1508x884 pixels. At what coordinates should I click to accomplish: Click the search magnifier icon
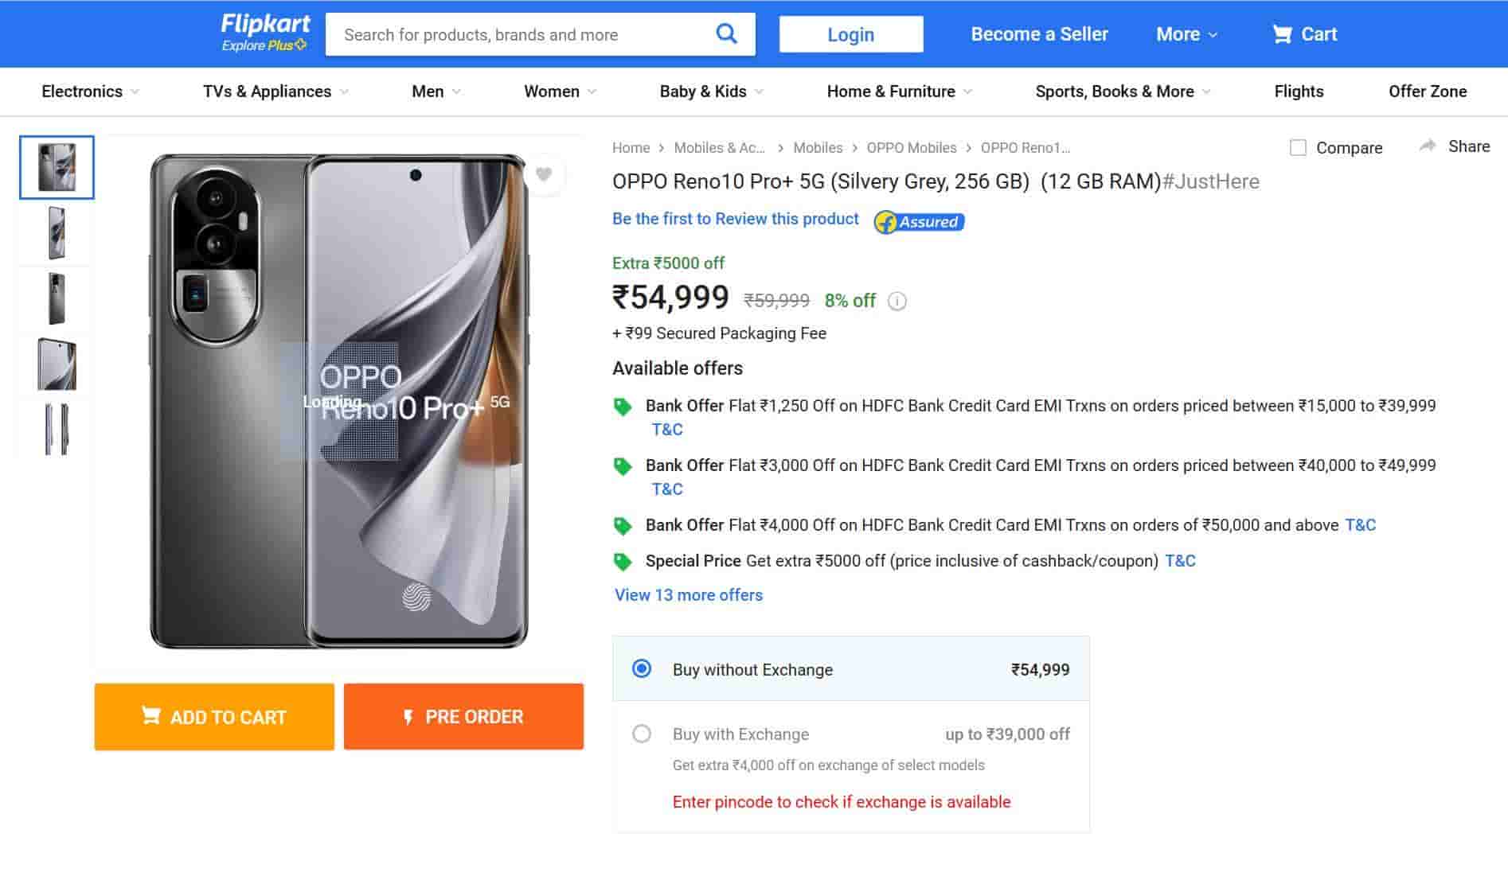coord(726,33)
